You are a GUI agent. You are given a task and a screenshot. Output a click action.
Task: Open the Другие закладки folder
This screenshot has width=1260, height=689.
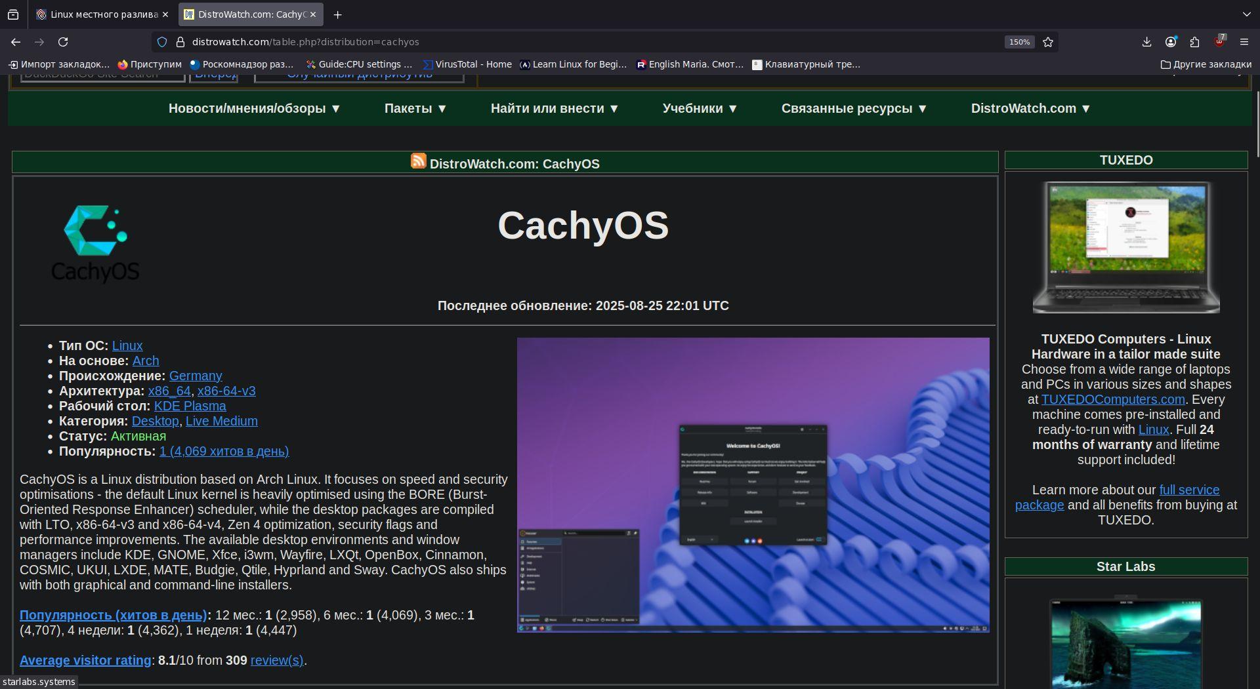pos(1206,64)
